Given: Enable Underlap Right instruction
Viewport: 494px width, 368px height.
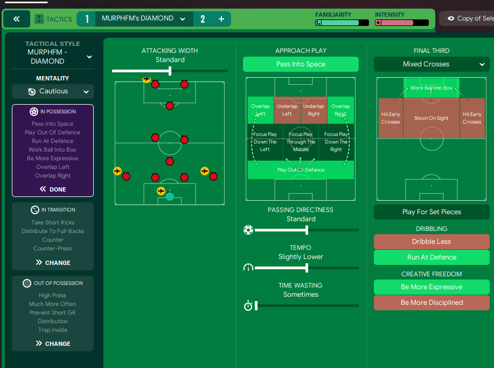Looking at the screenshot, I should (x=314, y=110).
